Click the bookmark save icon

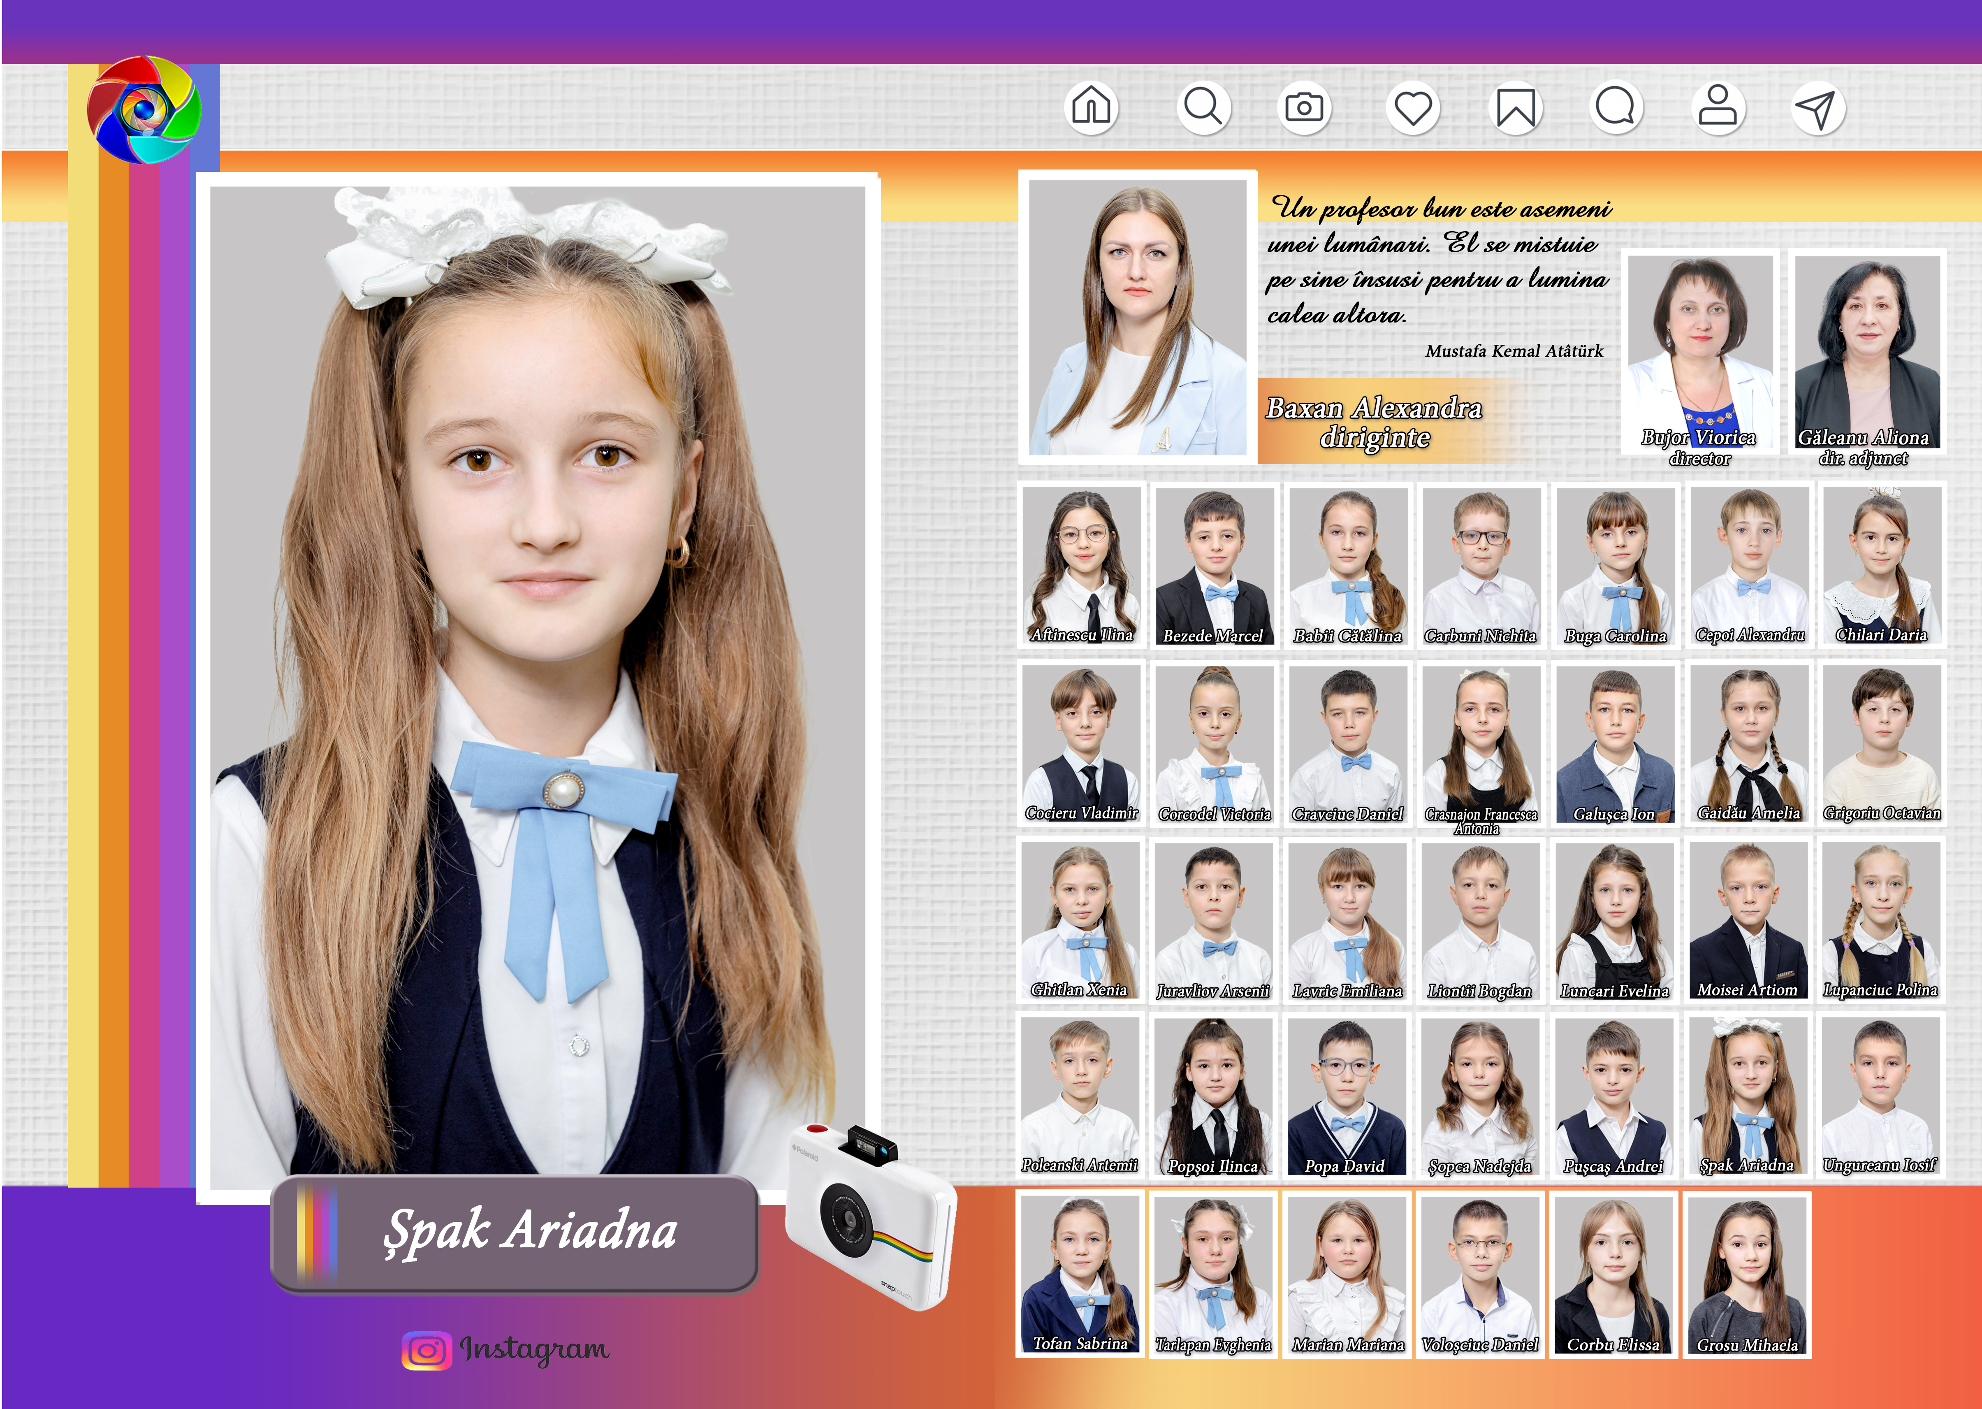(1515, 109)
